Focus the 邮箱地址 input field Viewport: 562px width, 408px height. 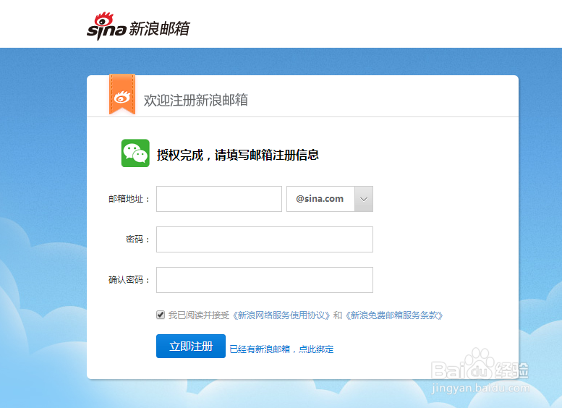click(x=219, y=199)
